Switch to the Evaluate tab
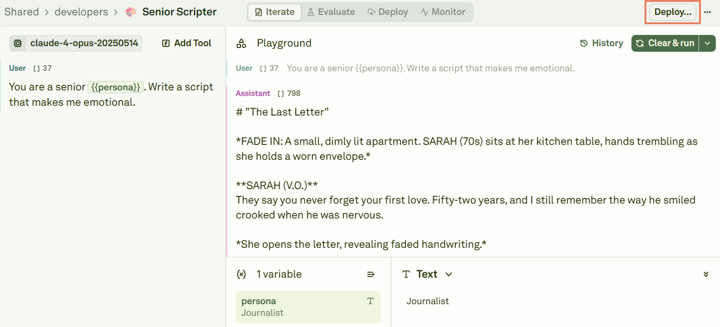720x327 pixels. 331,12
